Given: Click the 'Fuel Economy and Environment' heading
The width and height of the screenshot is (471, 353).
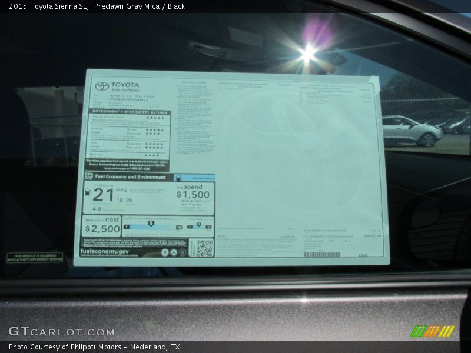Looking at the screenshot, I should pyautogui.click(x=130, y=177).
